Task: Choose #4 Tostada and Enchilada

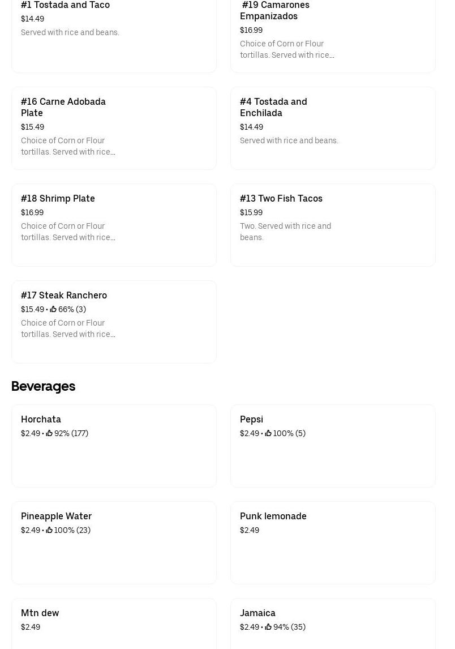Action: (333, 128)
